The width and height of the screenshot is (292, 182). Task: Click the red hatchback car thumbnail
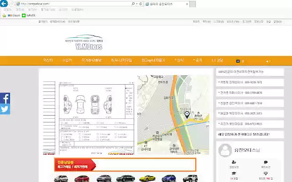click(82, 178)
